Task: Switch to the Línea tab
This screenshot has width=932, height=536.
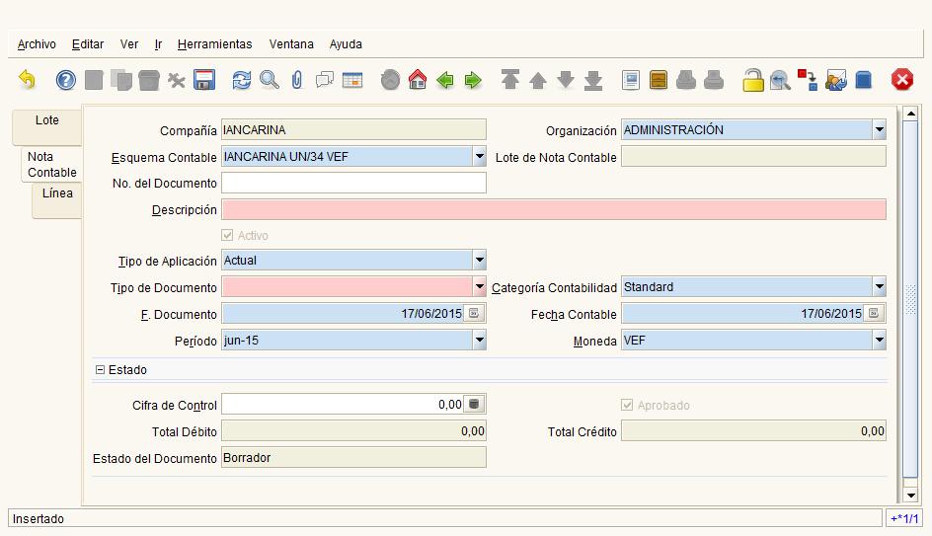Action: pyautogui.click(x=57, y=193)
